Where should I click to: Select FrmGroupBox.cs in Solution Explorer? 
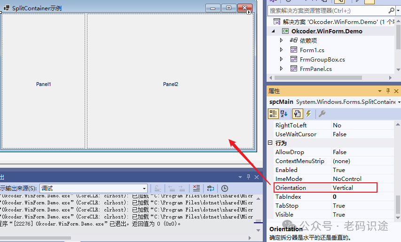coord(322,59)
